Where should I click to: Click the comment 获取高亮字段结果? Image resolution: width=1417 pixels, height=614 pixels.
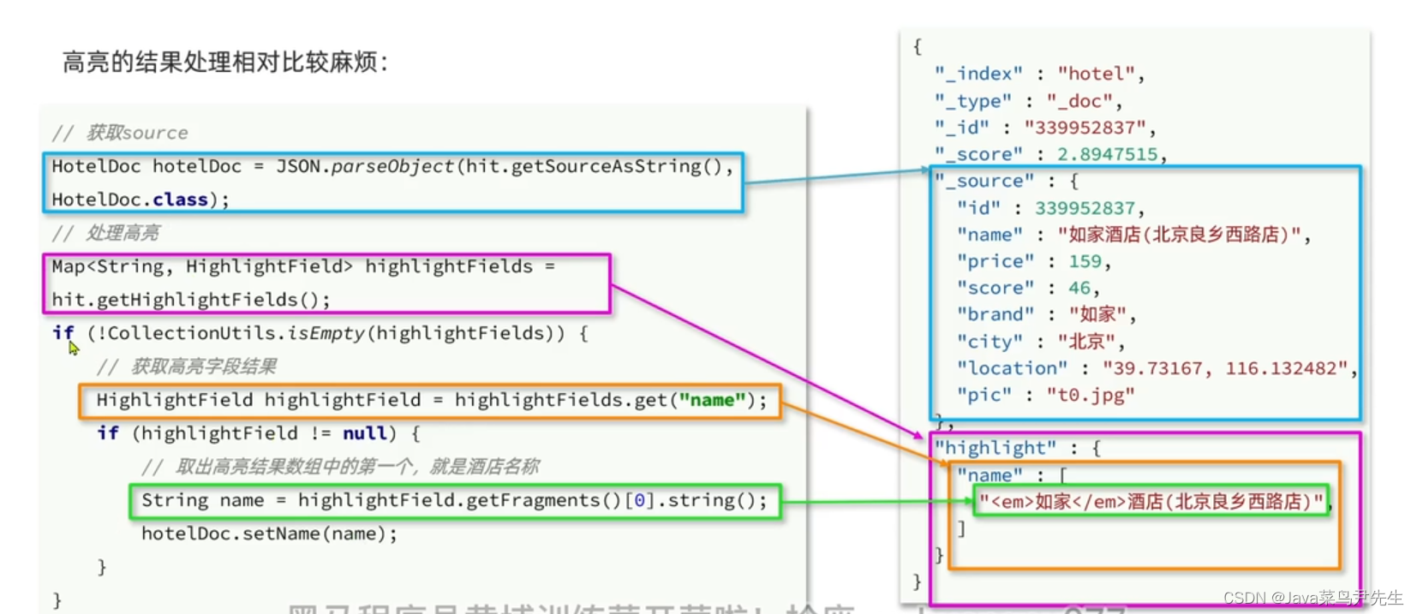tap(187, 367)
